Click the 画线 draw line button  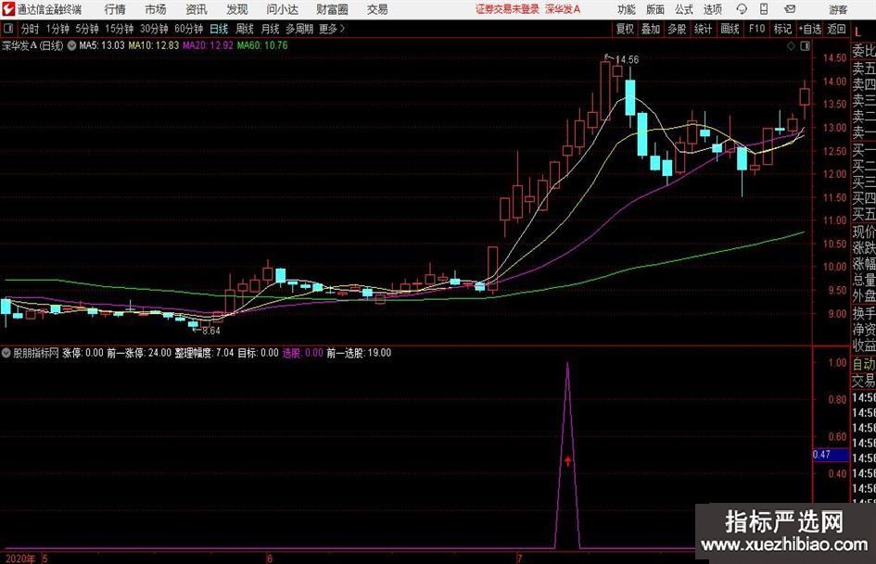point(730,29)
